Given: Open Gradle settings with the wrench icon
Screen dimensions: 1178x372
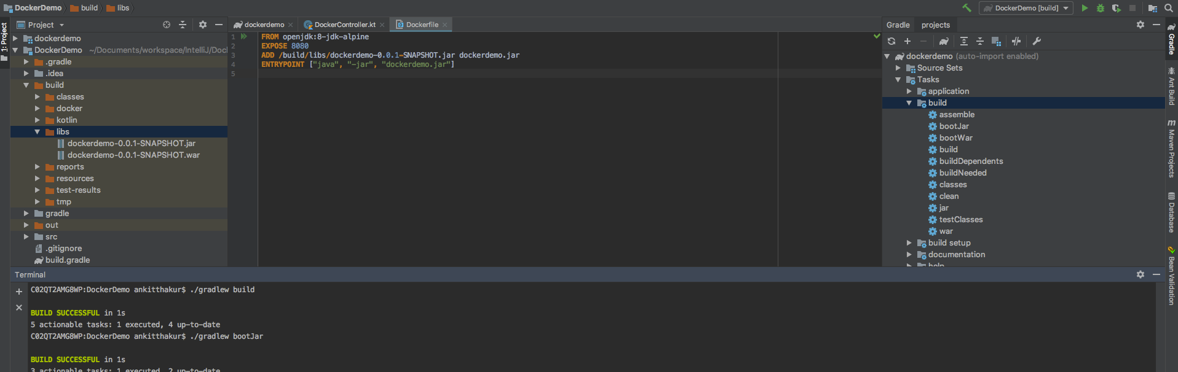Looking at the screenshot, I should (1037, 41).
